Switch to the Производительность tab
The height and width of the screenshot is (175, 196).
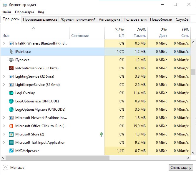coord(40,19)
